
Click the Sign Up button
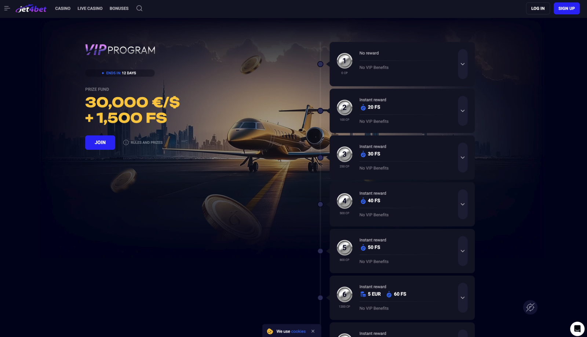point(566,8)
